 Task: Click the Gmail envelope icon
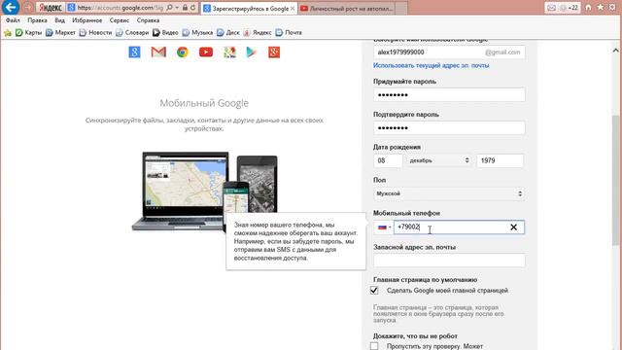(x=158, y=52)
